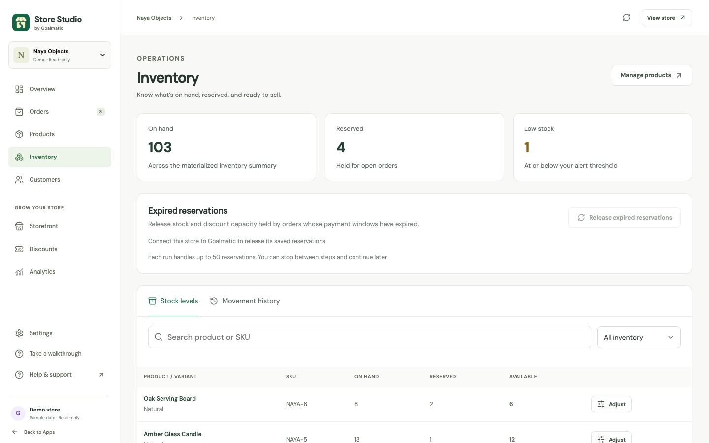Click the View store button
The height and width of the screenshot is (443, 709).
(667, 18)
